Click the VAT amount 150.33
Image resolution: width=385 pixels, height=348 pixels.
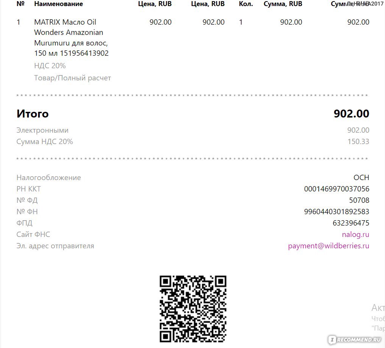pyautogui.click(x=358, y=142)
